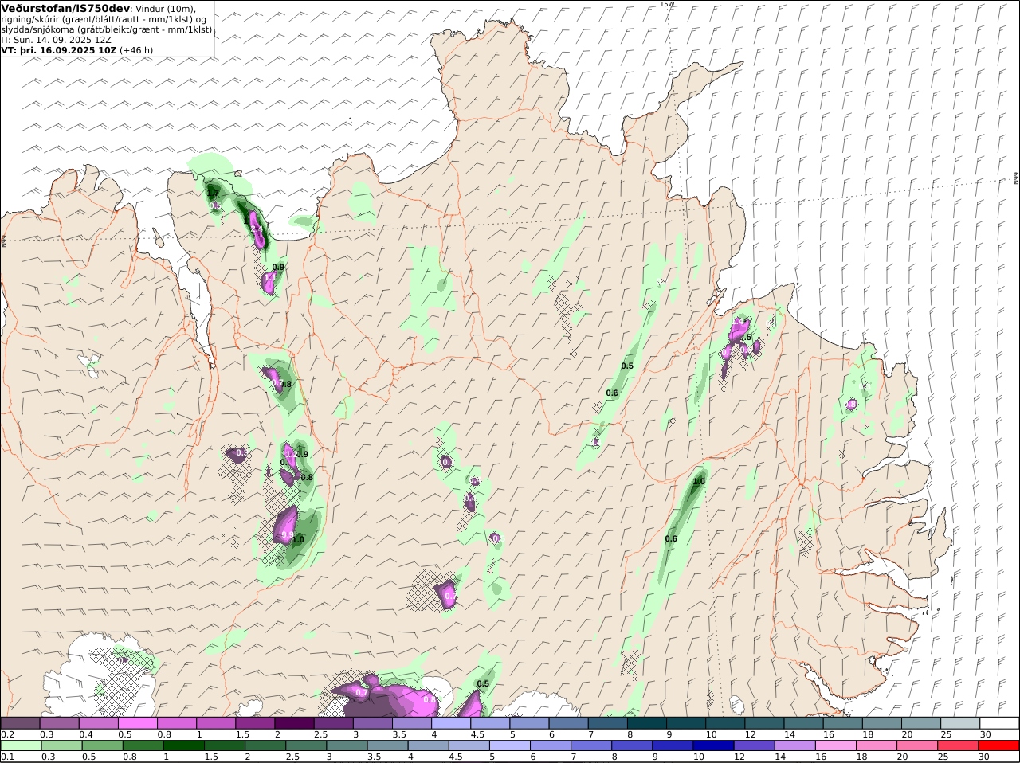Click the '66N' latitude label at the right edge
This screenshot has width=1020, height=763.
(x=1016, y=178)
